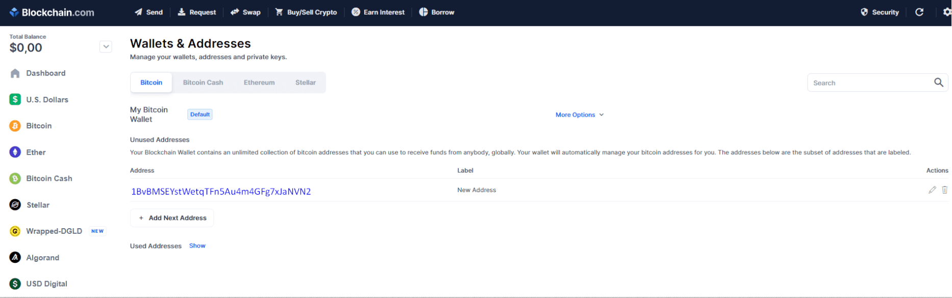Open Swap from the top navigation
Image resolution: width=952 pixels, height=298 pixels.
tap(245, 12)
